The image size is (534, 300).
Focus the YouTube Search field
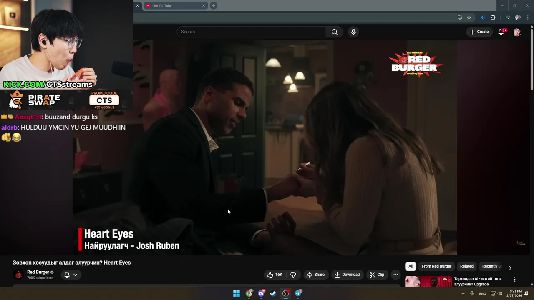tap(252, 32)
